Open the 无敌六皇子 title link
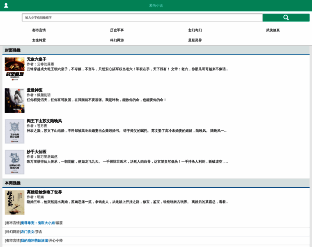 pos(37,59)
